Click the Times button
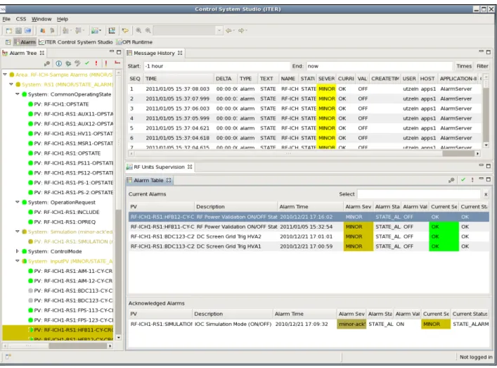This screenshot has height=368, width=497. pyautogui.click(x=464, y=66)
